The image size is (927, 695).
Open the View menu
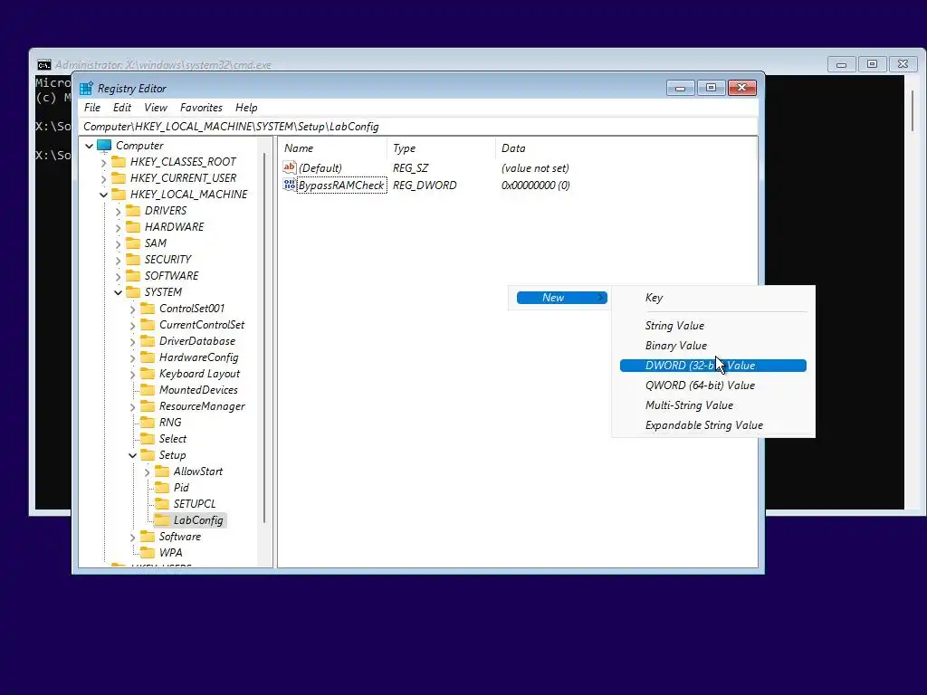(156, 108)
